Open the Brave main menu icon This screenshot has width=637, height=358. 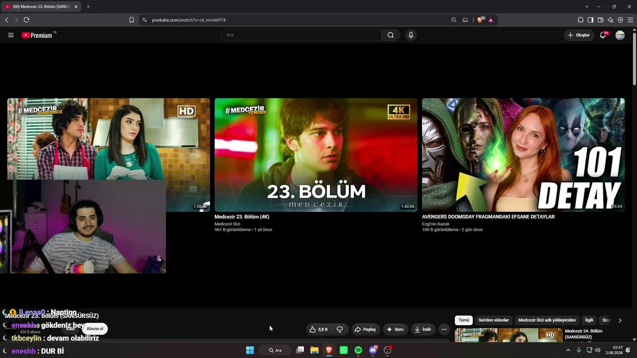631,20
